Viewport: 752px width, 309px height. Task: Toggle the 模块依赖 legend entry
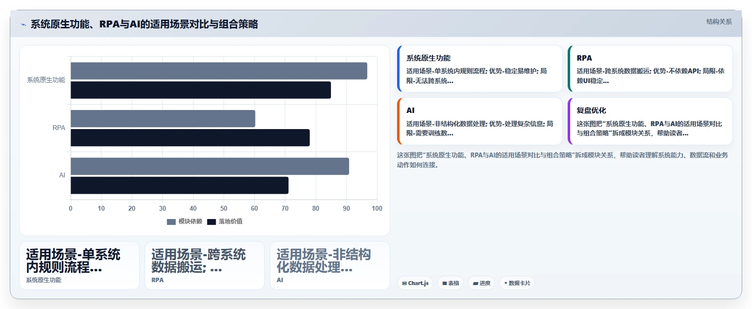(184, 221)
